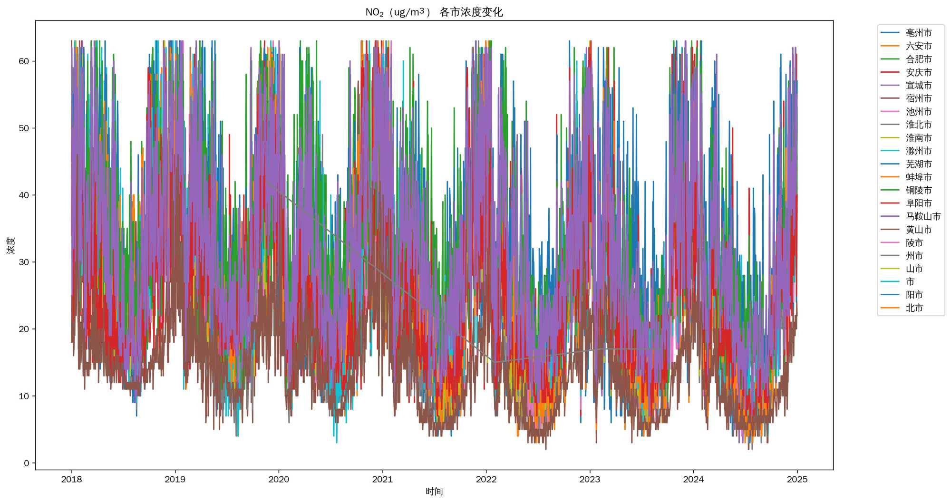Select the 黄山市 legend label
The width and height of the screenshot is (951, 502).
(918, 230)
